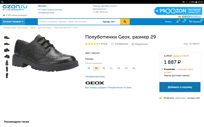Share the product via Поделиться
Screen dimensions: 204x127
pos(139,44)
